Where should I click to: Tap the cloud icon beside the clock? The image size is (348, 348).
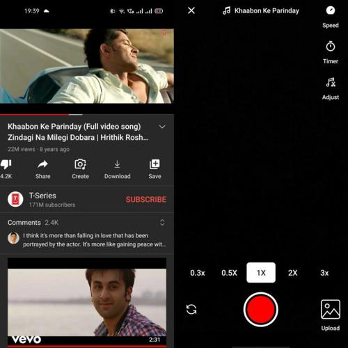tap(47, 11)
